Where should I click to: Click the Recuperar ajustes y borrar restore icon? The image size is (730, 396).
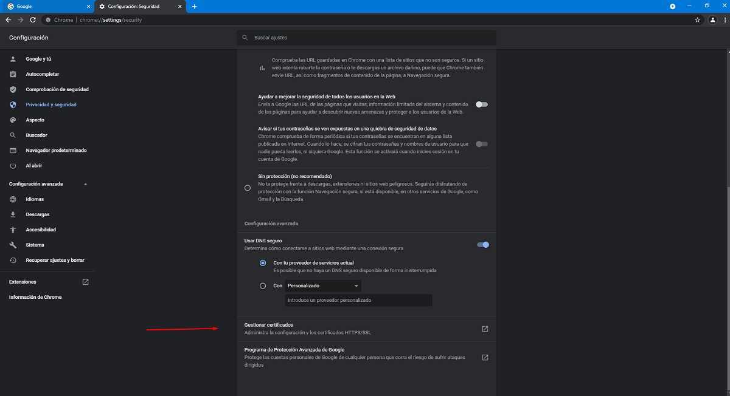[13, 260]
